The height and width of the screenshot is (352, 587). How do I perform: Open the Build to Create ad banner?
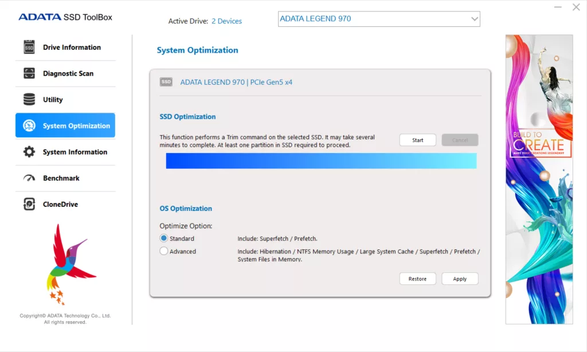click(539, 179)
